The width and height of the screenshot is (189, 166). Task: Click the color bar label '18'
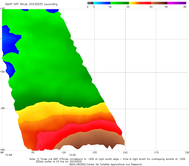(110, 7)
